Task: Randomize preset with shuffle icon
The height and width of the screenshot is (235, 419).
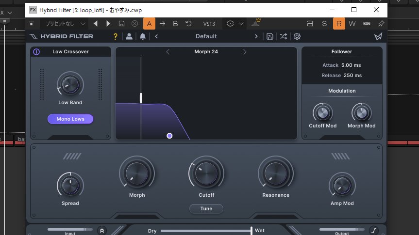Action: click(x=284, y=36)
